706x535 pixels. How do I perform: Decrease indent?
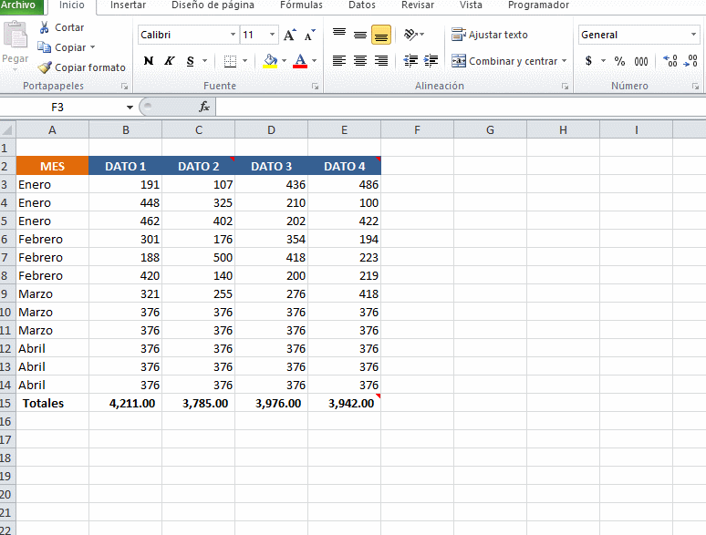(410, 61)
